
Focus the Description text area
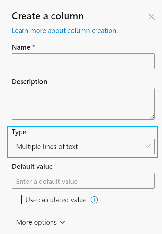pos(83,104)
